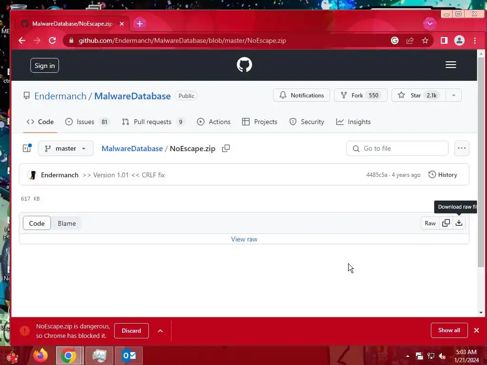Click the Raw button

[430, 223]
